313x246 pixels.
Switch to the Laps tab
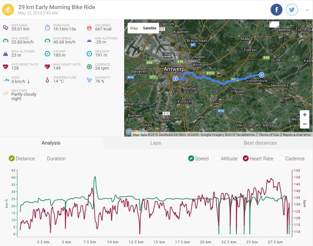(x=156, y=143)
